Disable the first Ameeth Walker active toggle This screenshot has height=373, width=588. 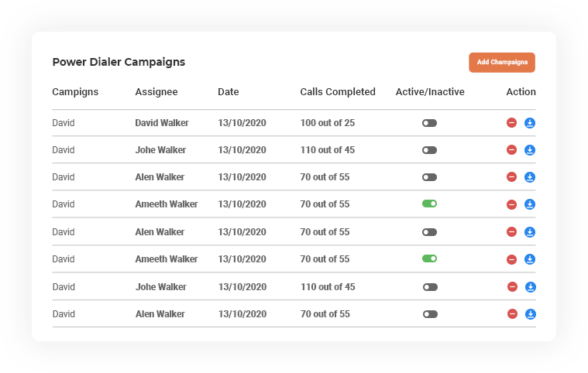click(x=429, y=204)
